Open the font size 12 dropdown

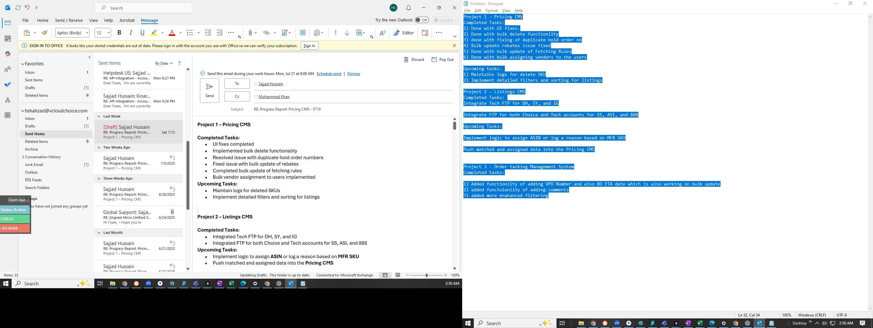pos(108,33)
